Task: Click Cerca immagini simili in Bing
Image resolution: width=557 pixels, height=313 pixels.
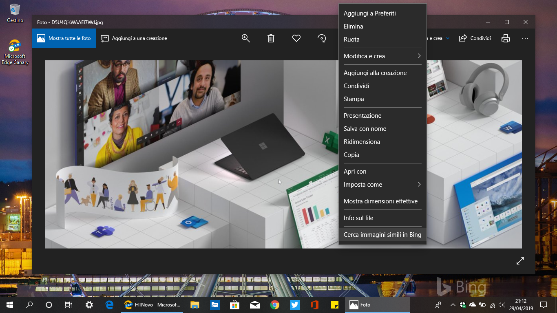Action: coord(382,235)
